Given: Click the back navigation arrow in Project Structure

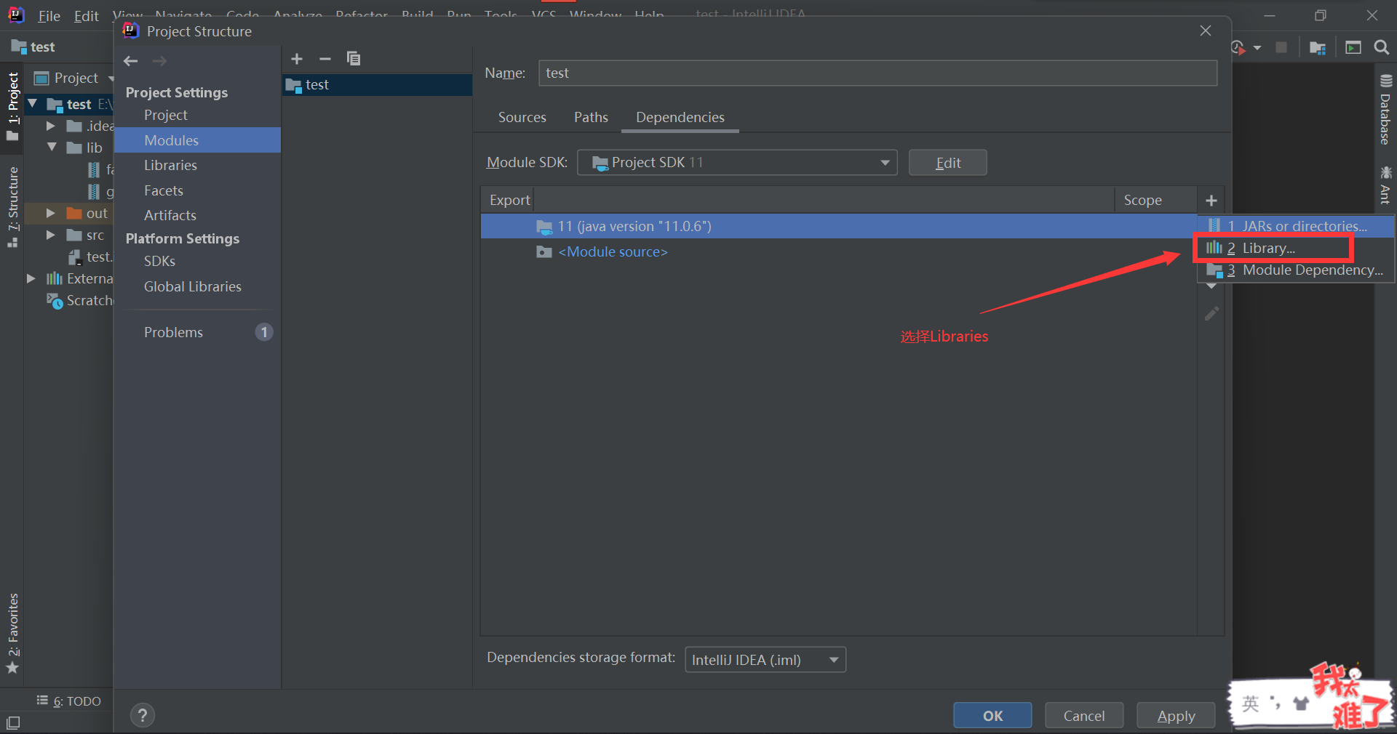Looking at the screenshot, I should pos(131,61).
